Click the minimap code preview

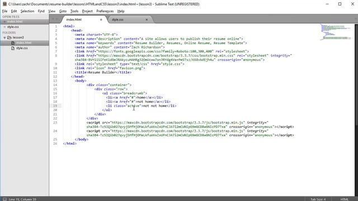336,32
